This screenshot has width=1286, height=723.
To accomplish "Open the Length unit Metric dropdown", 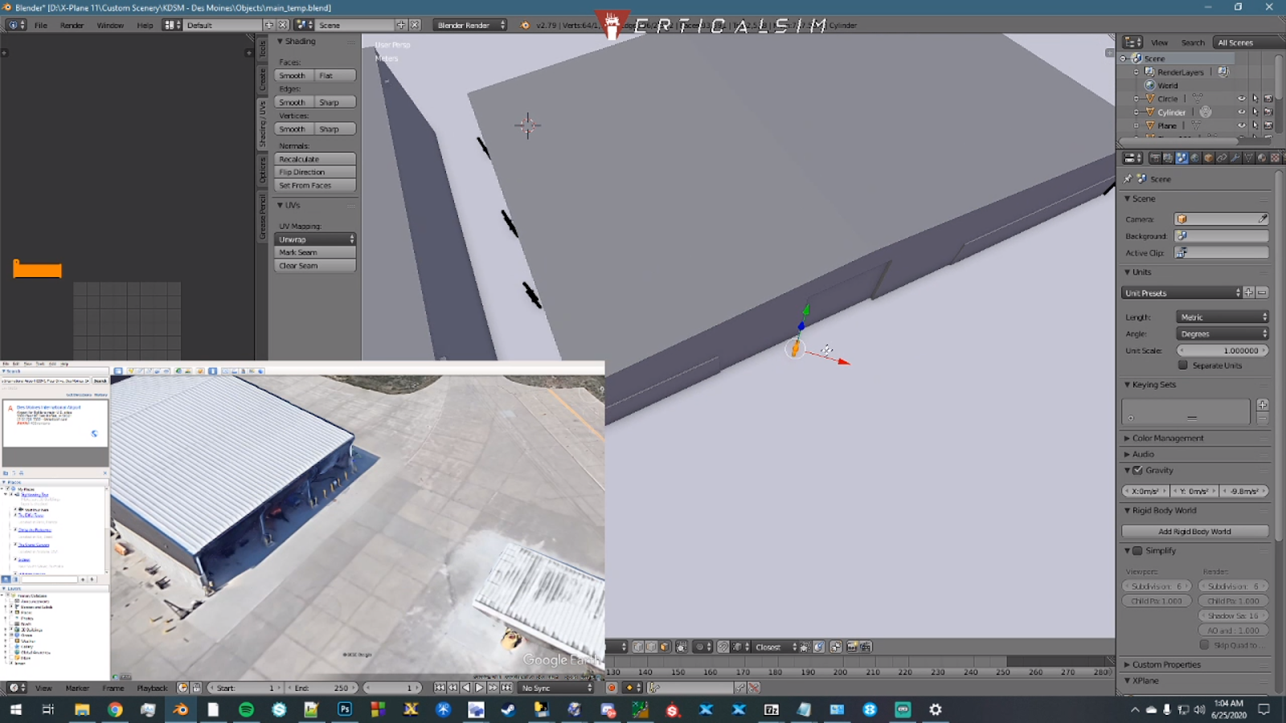I will [x=1223, y=317].
